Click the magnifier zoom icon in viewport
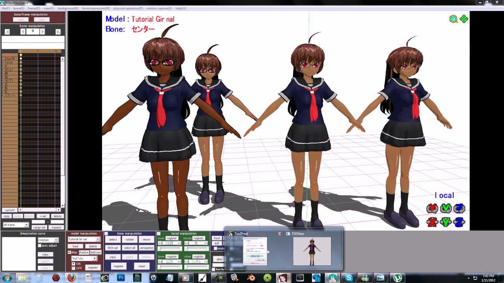 (x=454, y=19)
